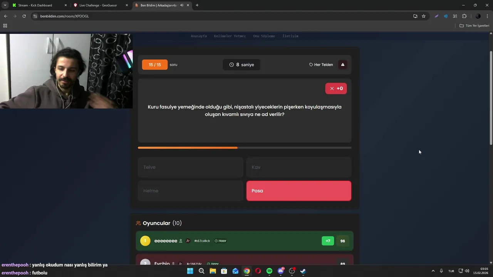
Task: Click the microphone icon in system tray
Action: 441,271
